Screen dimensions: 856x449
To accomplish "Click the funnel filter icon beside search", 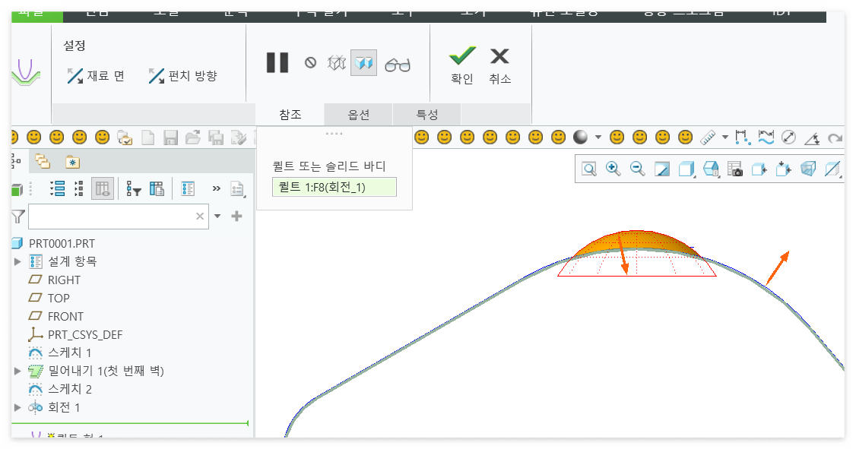I will (18, 217).
